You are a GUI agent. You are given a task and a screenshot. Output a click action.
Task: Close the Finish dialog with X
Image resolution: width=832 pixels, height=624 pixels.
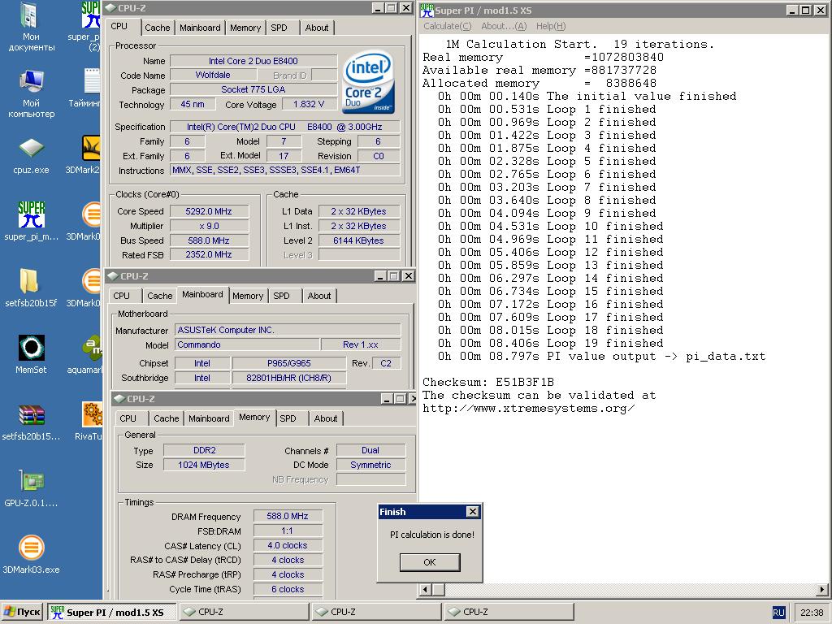[x=472, y=512]
